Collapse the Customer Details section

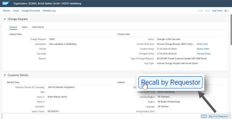pyautogui.click(x=5, y=75)
